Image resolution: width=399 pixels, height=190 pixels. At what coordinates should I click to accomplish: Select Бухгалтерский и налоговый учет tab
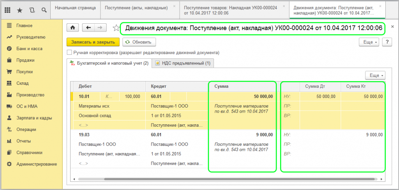(x=109, y=63)
